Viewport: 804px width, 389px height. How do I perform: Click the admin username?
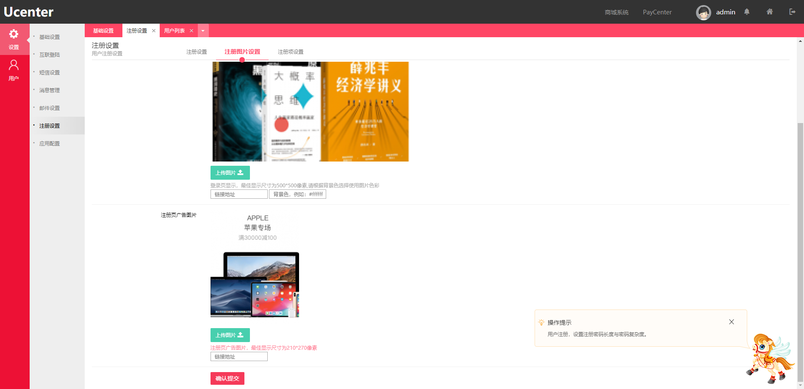pos(726,12)
